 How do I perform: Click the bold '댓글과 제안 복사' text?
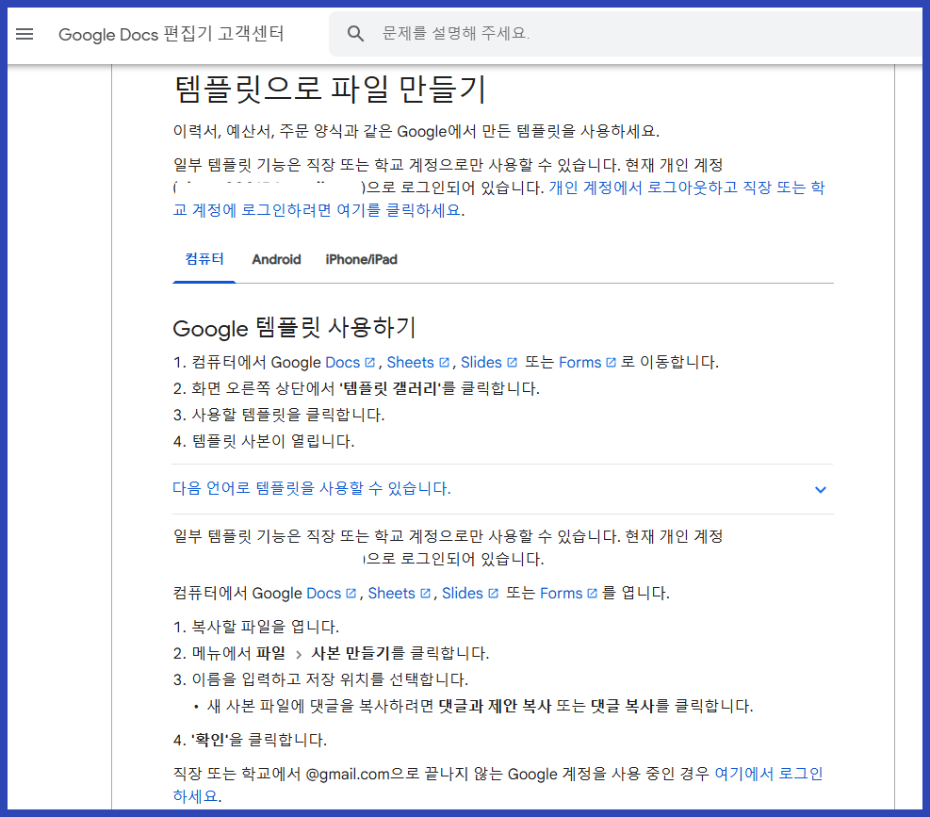tap(495, 706)
